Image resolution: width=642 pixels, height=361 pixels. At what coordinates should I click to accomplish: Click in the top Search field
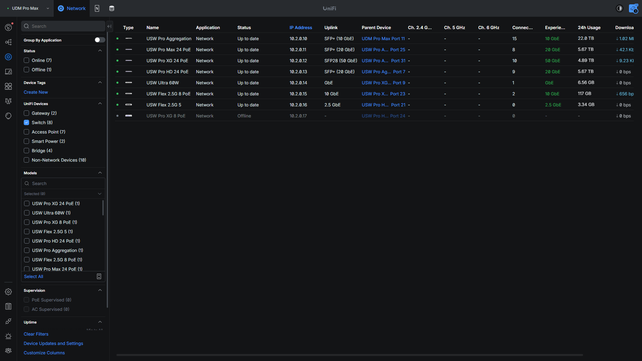(63, 26)
